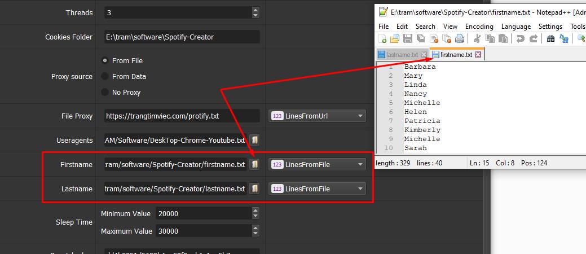Open the File Proxy LinesFromUrl dropdown
The width and height of the screenshot is (586, 254).
click(317, 116)
